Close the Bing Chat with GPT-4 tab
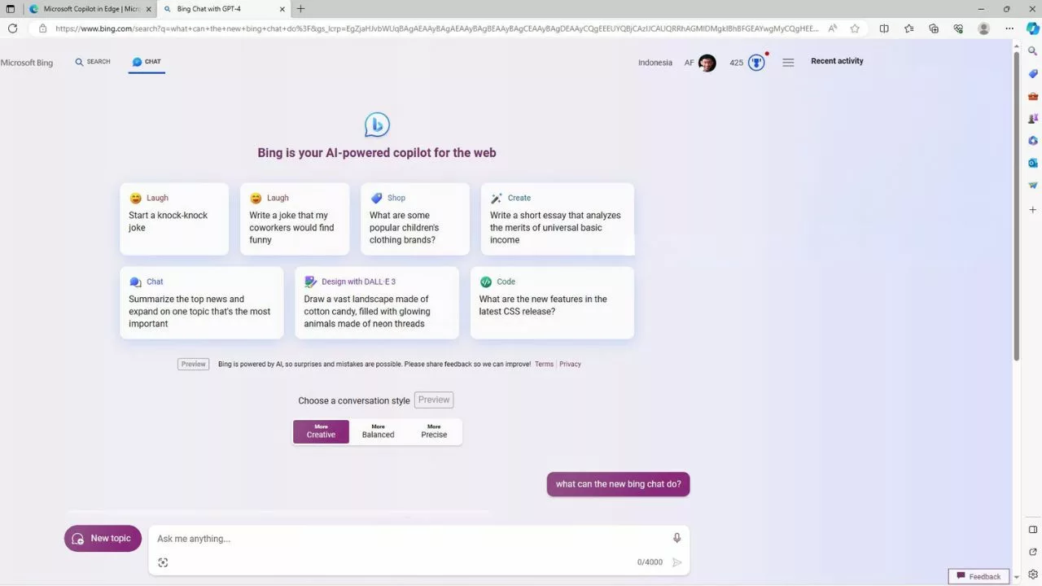The width and height of the screenshot is (1042, 586). 282,9
